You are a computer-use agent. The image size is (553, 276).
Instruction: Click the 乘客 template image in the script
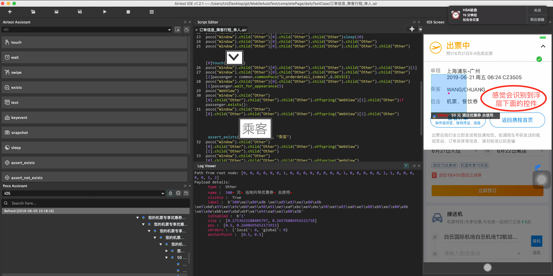click(255, 129)
